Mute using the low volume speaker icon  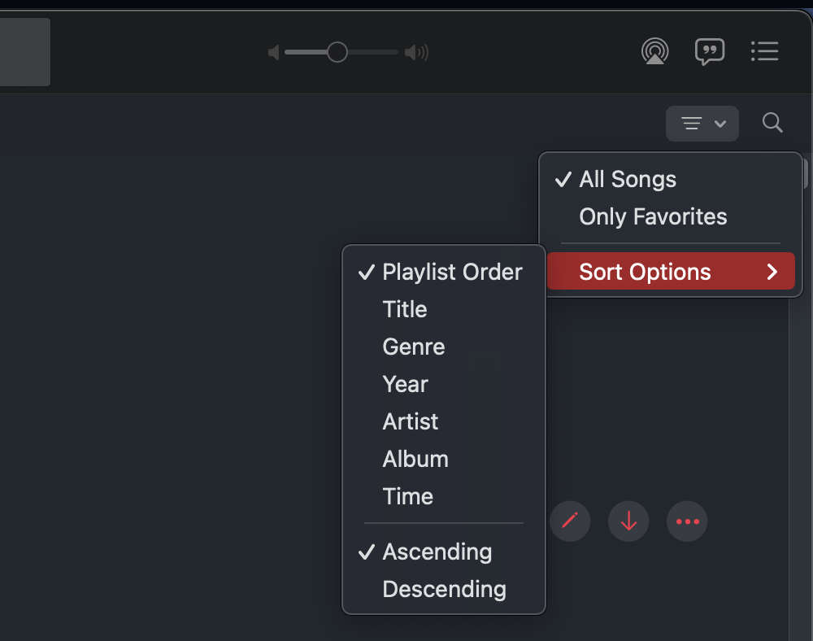[274, 53]
